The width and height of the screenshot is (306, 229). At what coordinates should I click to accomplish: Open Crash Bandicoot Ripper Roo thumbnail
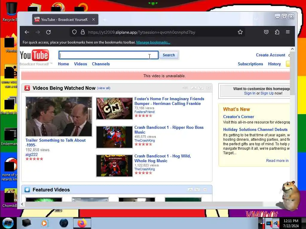114,137
